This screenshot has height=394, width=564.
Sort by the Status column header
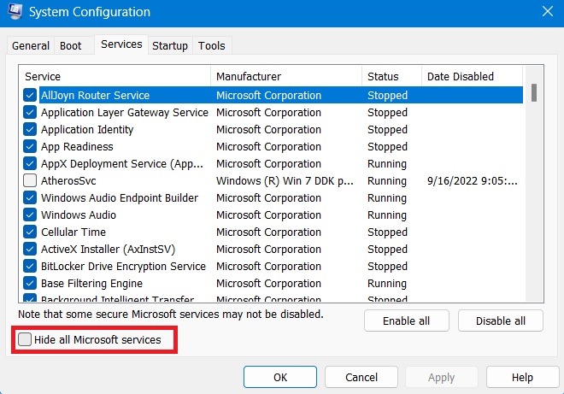(x=391, y=76)
